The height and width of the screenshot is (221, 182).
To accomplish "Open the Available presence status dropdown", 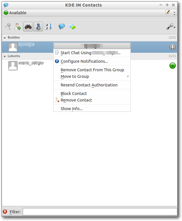I will click(x=85, y=13).
